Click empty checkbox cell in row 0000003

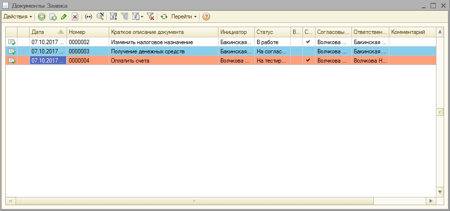point(308,51)
